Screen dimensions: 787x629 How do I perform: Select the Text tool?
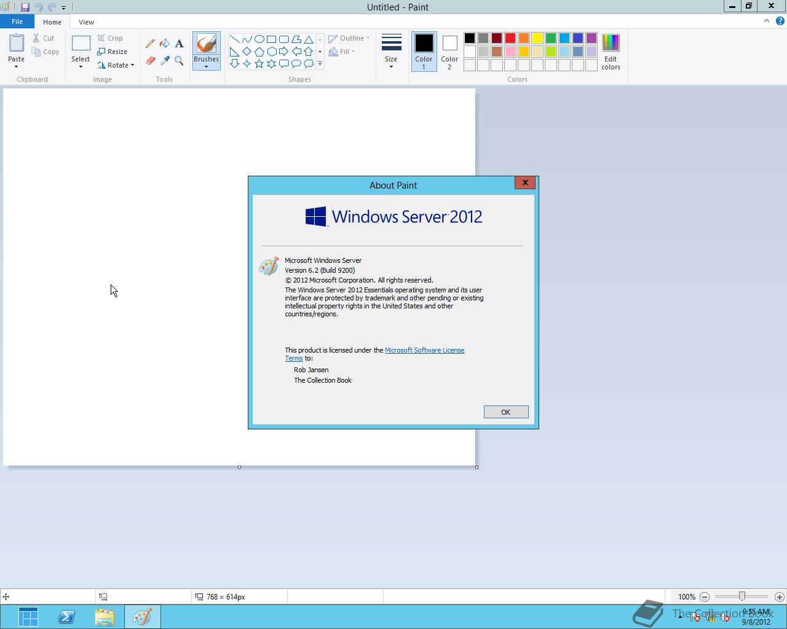coord(179,44)
